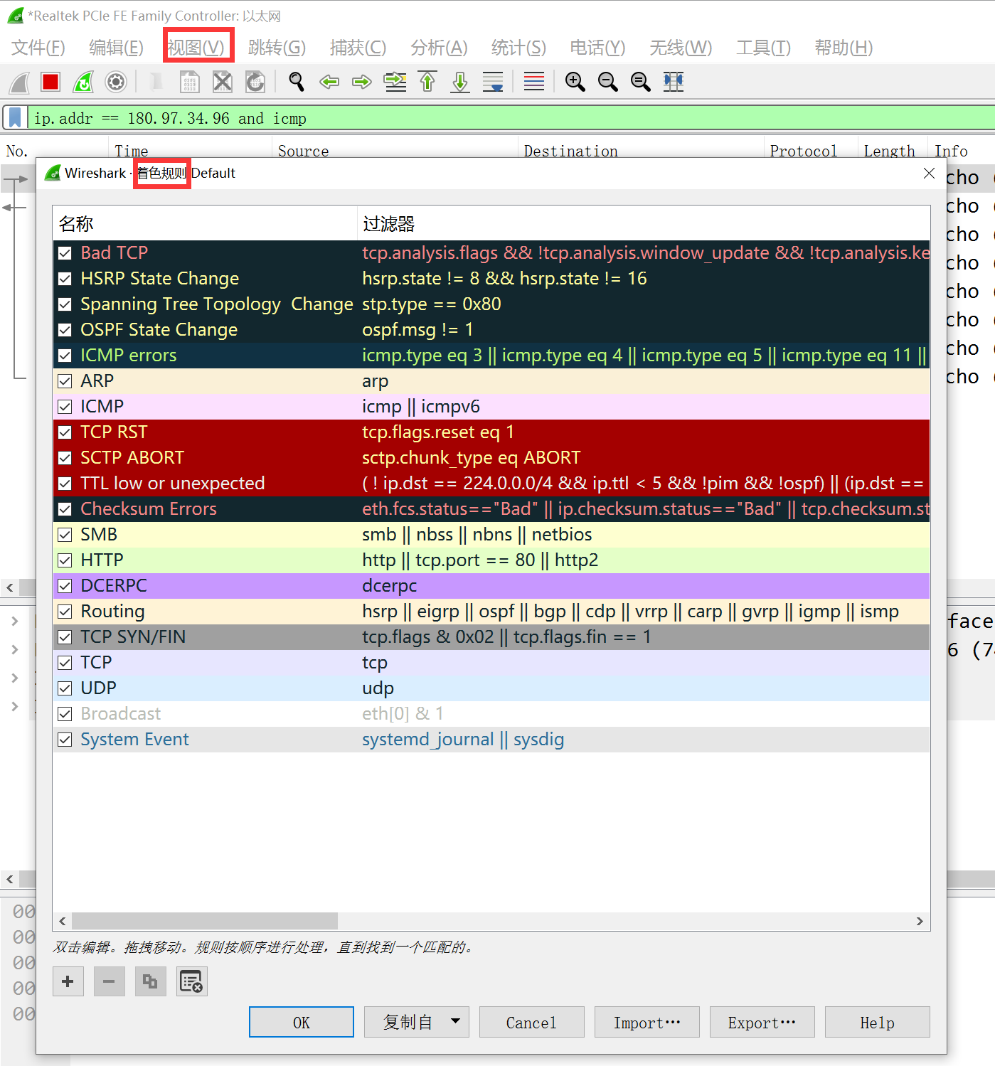The width and height of the screenshot is (995, 1066).
Task: Toggle ICMP errors rule checkbox
Action: click(x=65, y=356)
